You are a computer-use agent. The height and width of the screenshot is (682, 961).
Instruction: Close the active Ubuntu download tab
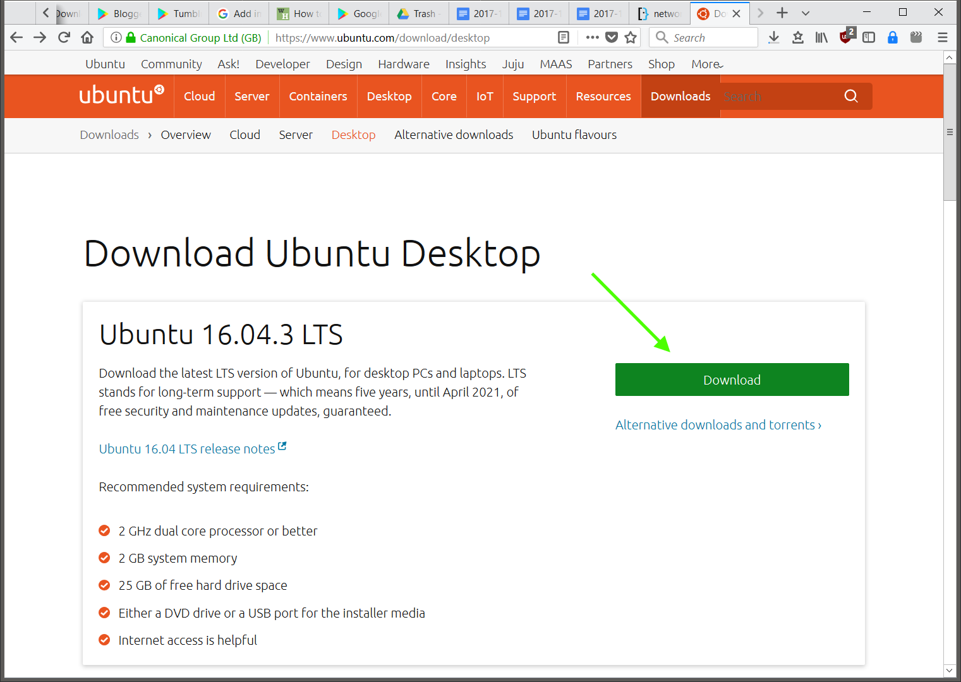737,13
